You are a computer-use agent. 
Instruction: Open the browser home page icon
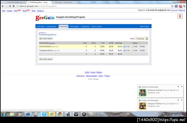(x=13, y=6)
